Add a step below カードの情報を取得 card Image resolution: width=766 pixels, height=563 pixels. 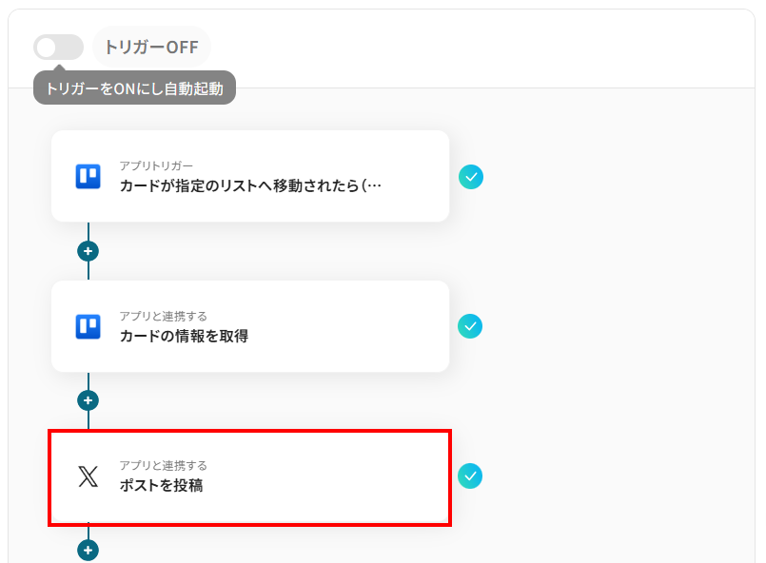tap(88, 400)
